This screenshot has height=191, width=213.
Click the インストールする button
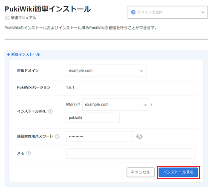tap(178, 172)
